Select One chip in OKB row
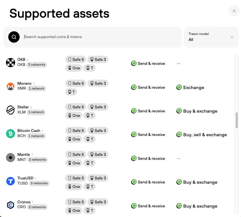 click(x=74, y=68)
